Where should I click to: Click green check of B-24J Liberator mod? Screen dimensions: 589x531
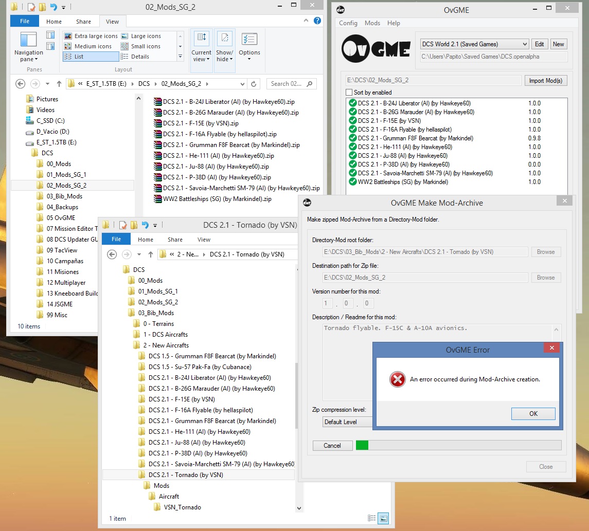click(352, 103)
